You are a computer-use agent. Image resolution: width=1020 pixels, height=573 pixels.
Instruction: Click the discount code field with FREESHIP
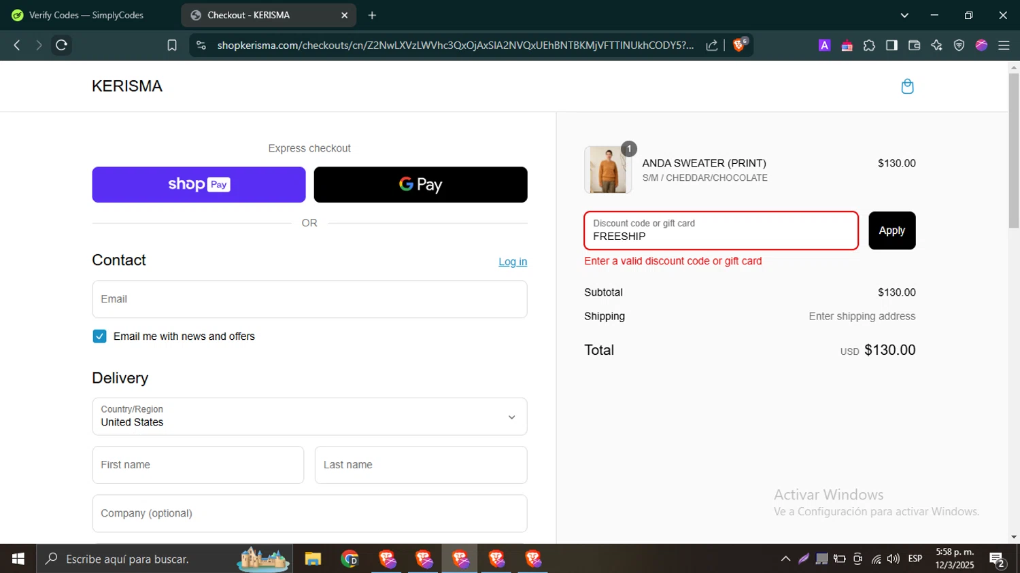(x=721, y=230)
